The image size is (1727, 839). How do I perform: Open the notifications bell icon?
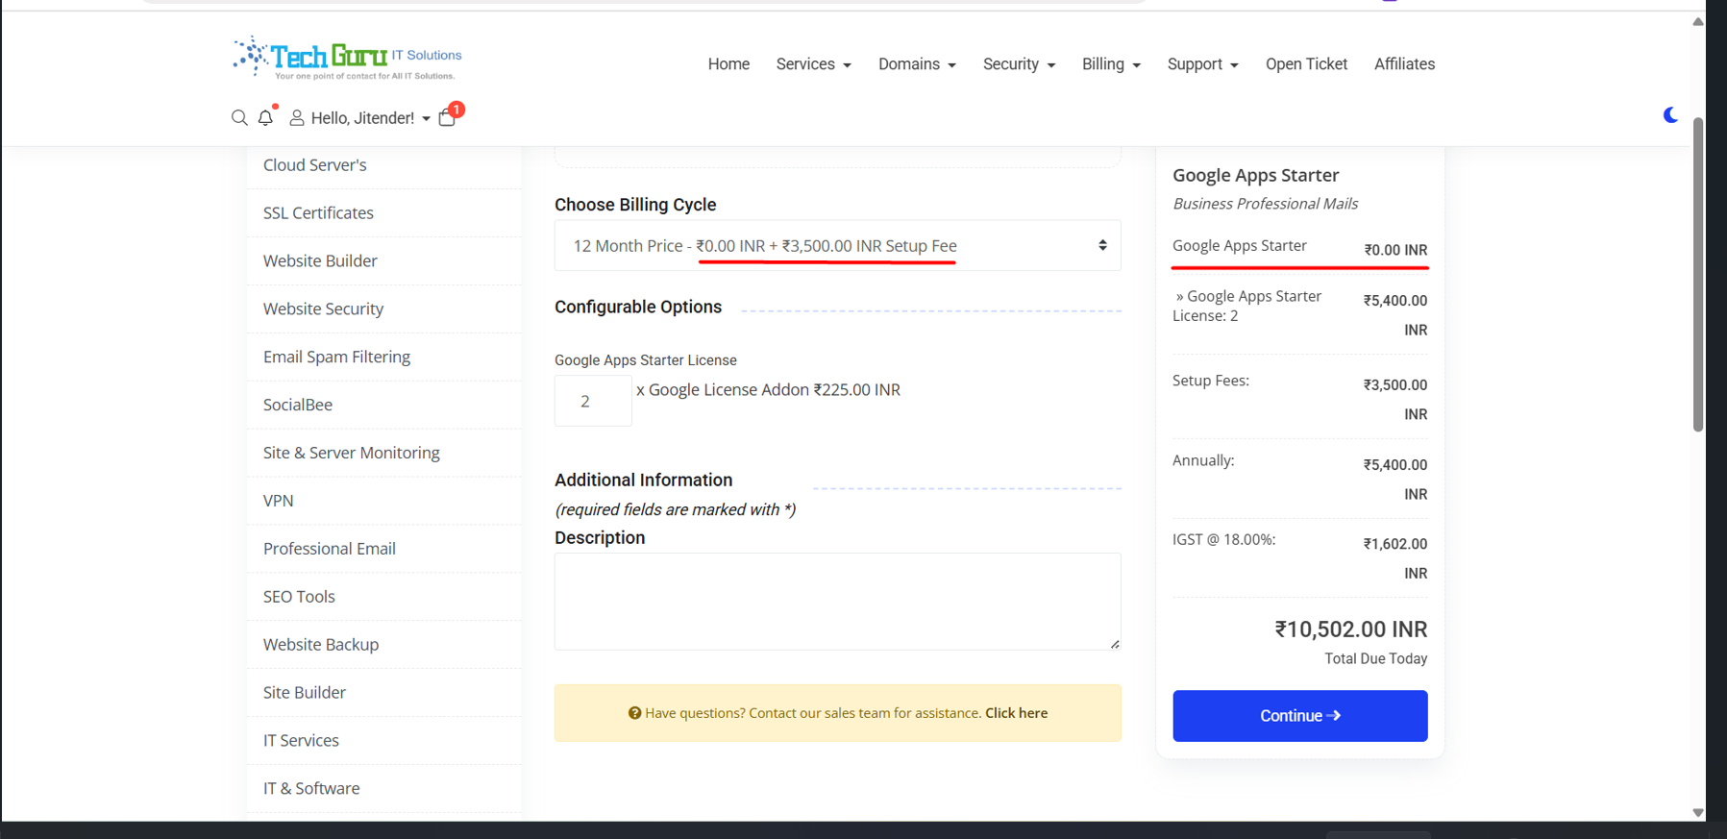[266, 117]
